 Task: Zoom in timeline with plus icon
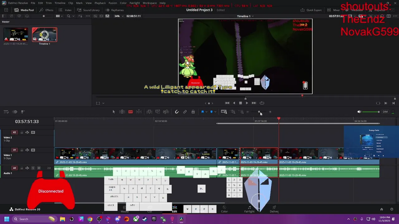pyautogui.click(x=270, y=112)
